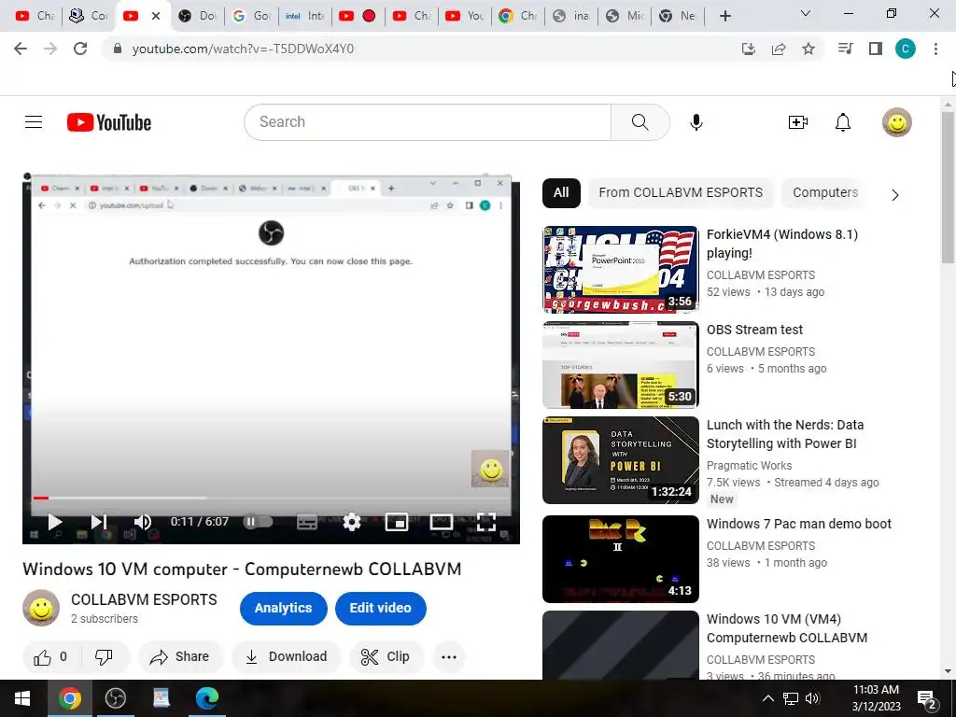Enable theater mode
The width and height of the screenshot is (956, 717).
point(441,522)
